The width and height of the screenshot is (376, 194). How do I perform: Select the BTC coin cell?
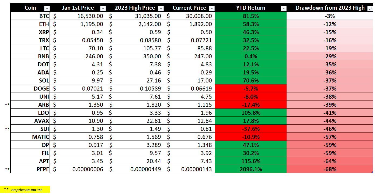click(x=30, y=16)
